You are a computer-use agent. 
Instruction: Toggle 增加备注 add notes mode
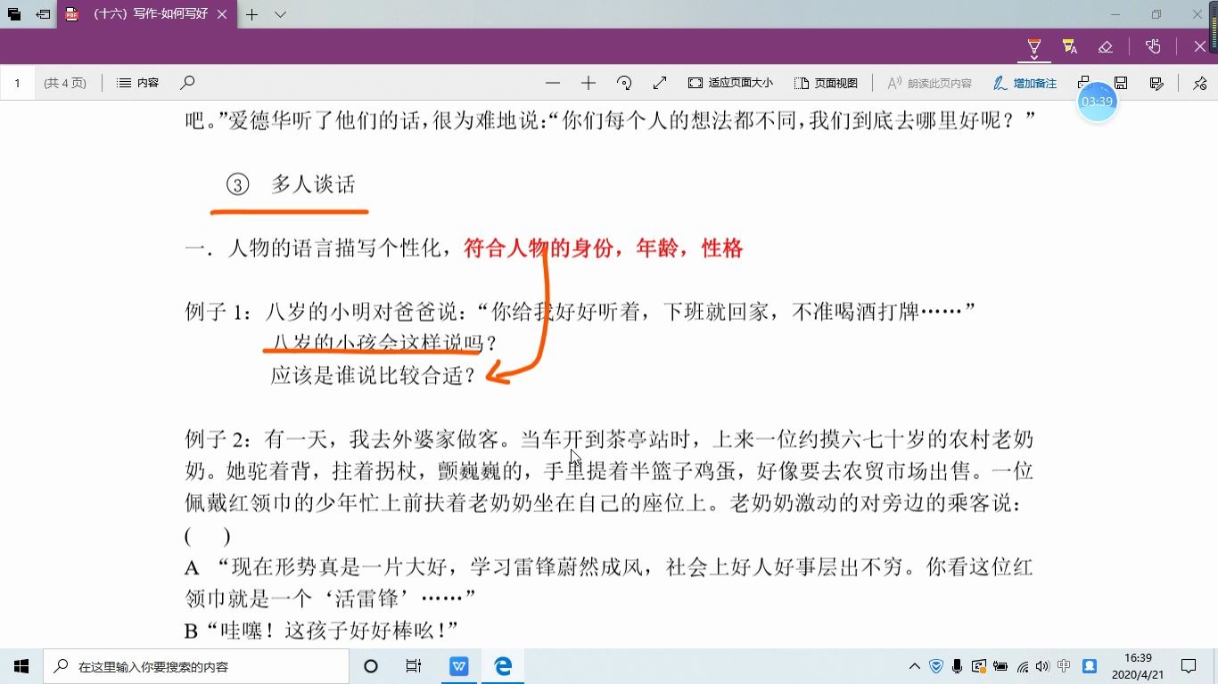pyautogui.click(x=1025, y=83)
